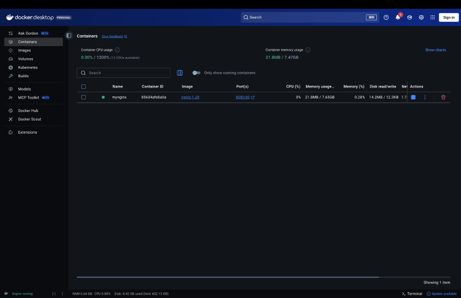The width and height of the screenshot is (461, 298).
Task: Collapse the sidebar panel toggle icon
Action: coord(69,36)
